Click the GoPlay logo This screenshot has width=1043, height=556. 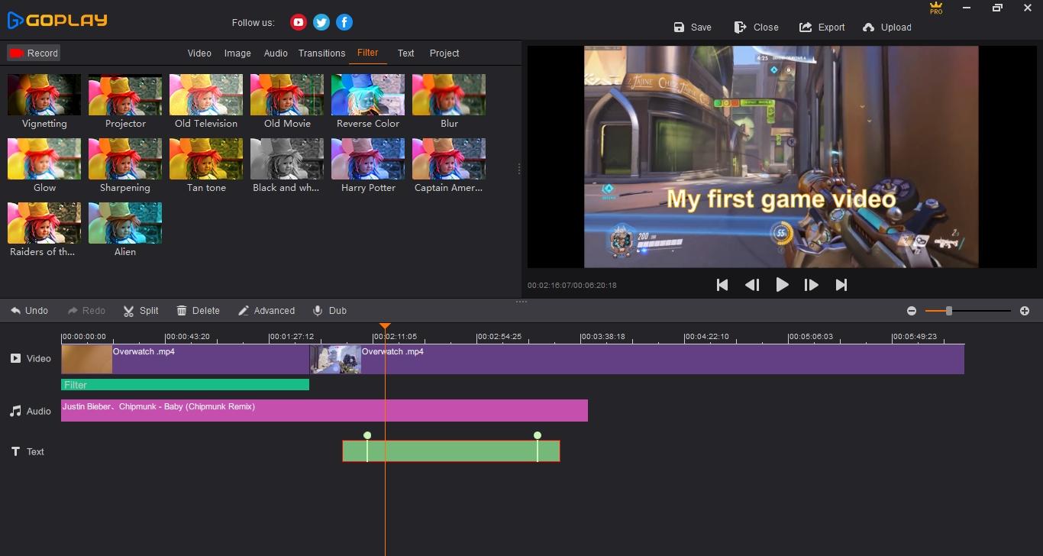coord(57,21)
